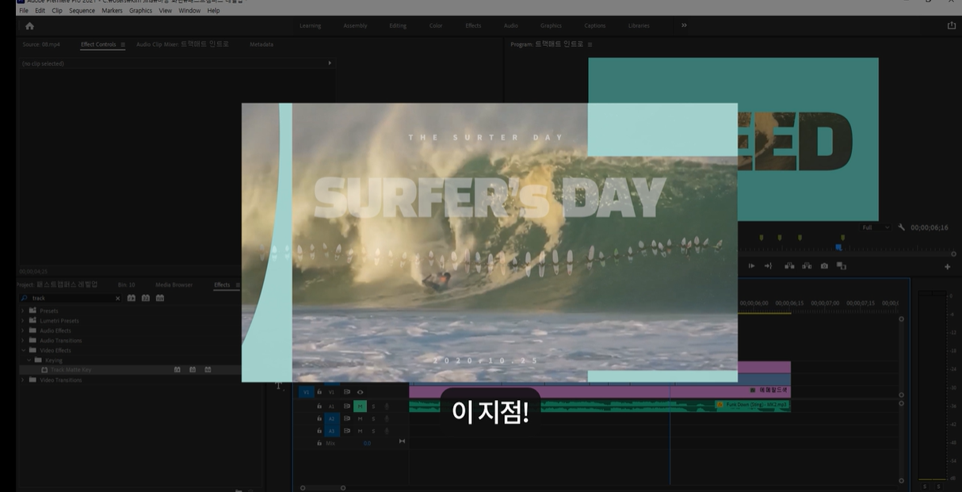
Task: Switch to the Bin: 10 tab
Action: click(x=127, y=284)
